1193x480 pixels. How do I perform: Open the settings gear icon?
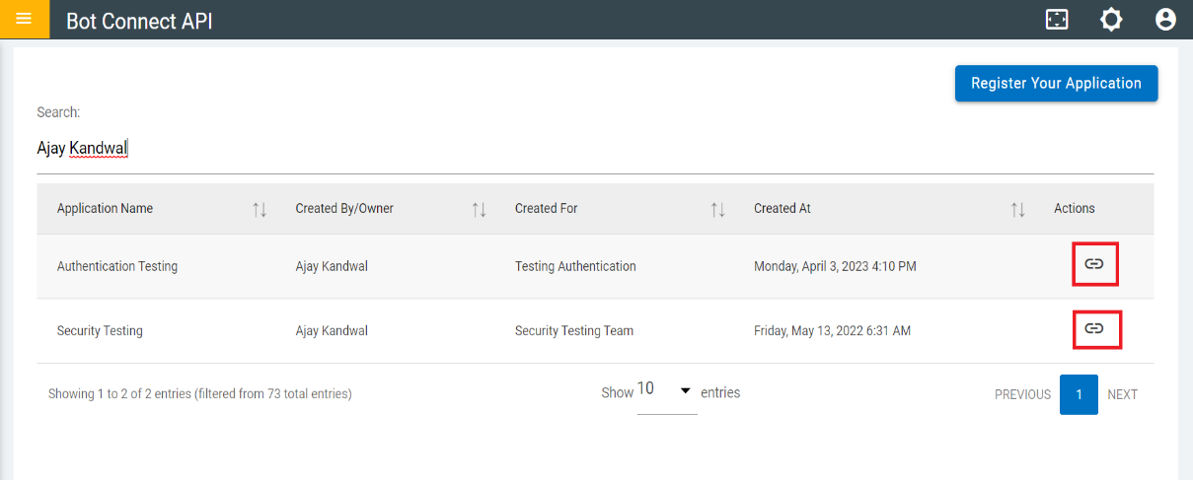click(x=1111, y=20)
